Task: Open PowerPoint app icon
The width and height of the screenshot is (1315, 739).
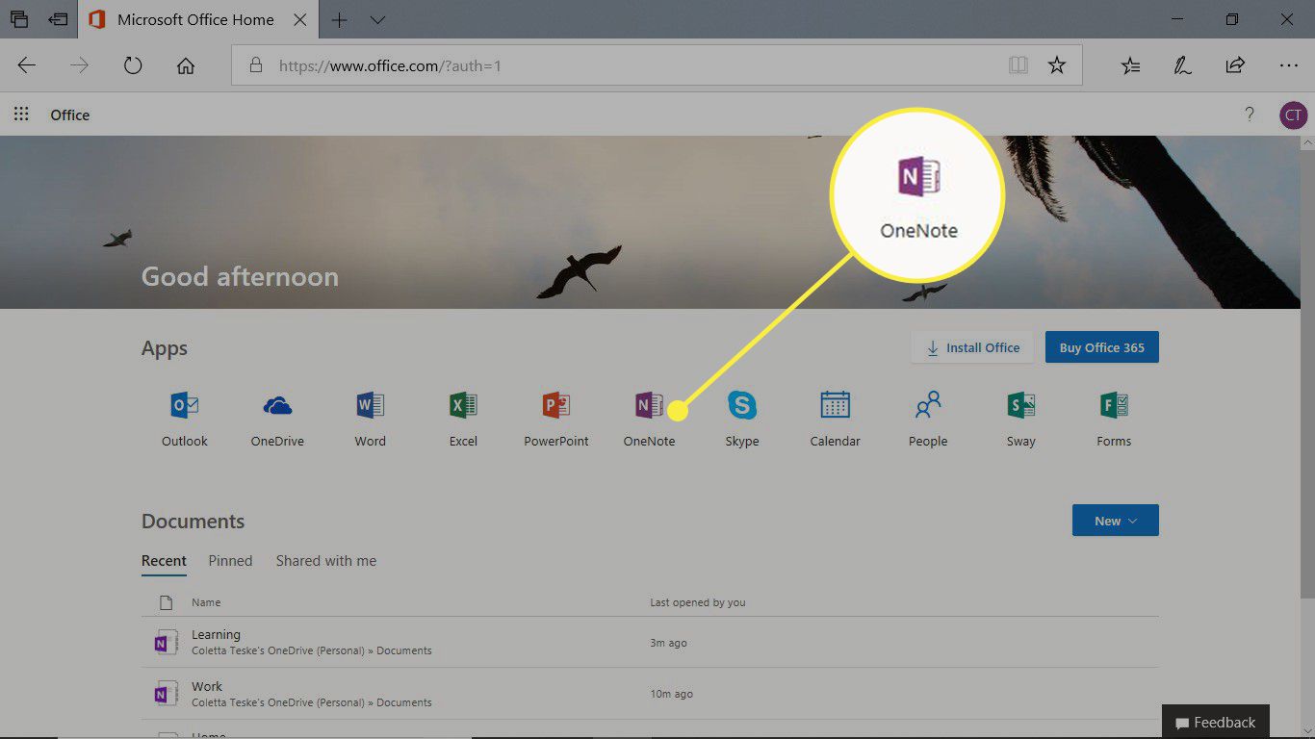Action: (x=555, y=420)
